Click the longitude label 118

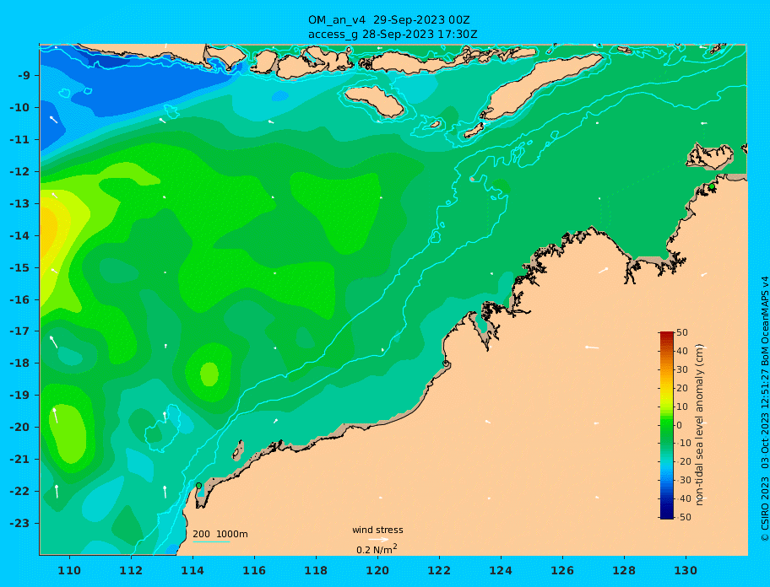click(x=316, y=570)
